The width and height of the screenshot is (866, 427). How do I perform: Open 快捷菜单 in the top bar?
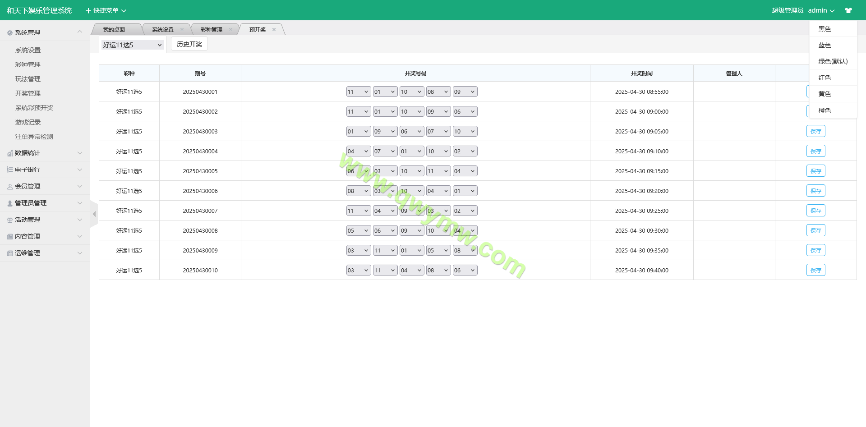[x=106, y=10]
